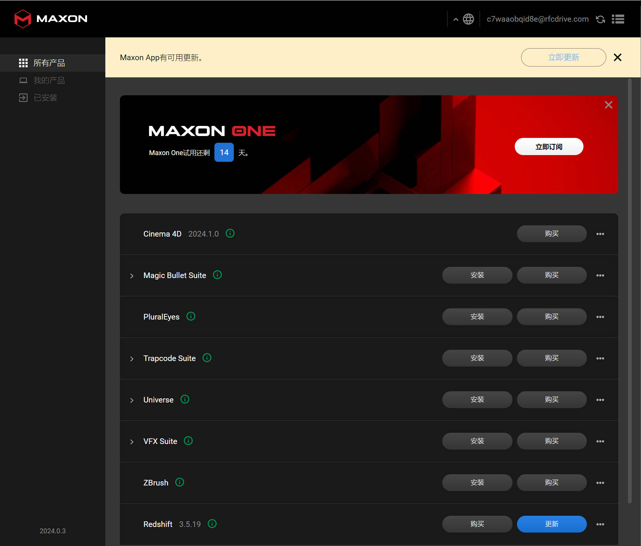The height and width of the screenshot is (546, 641).
Task: Switch to 已安装 section
Action: [x=46, y=98]
